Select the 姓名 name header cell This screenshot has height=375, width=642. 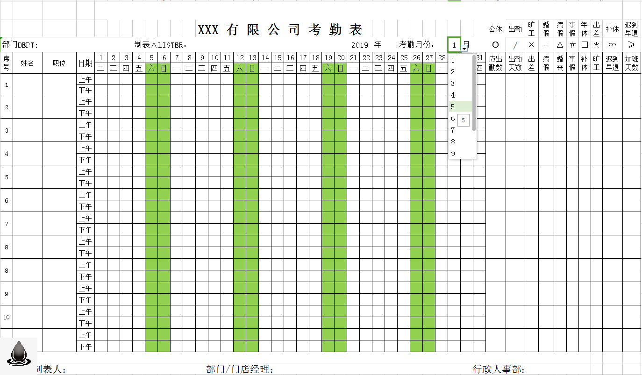[27, 63]
